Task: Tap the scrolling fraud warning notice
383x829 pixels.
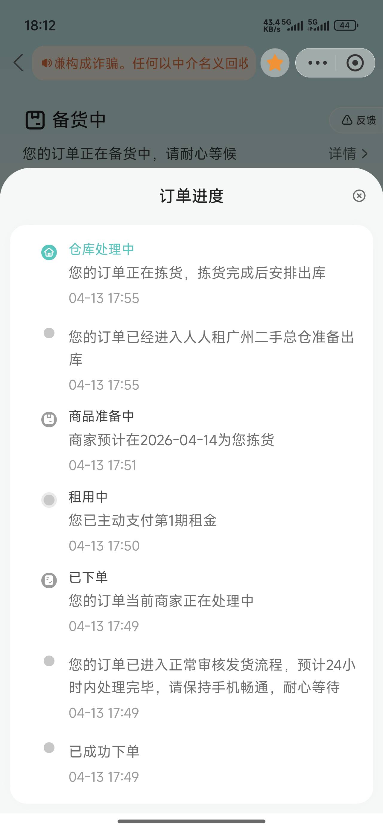Action: [x=151, y=63]
